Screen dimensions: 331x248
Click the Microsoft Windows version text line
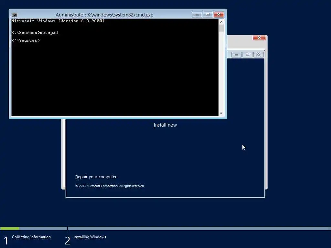tap(58, 21)
